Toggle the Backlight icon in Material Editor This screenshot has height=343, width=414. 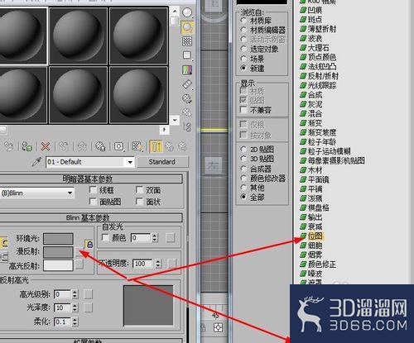click(187, 27)
